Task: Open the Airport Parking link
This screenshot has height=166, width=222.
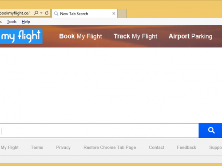Action: tap(190, 36)
